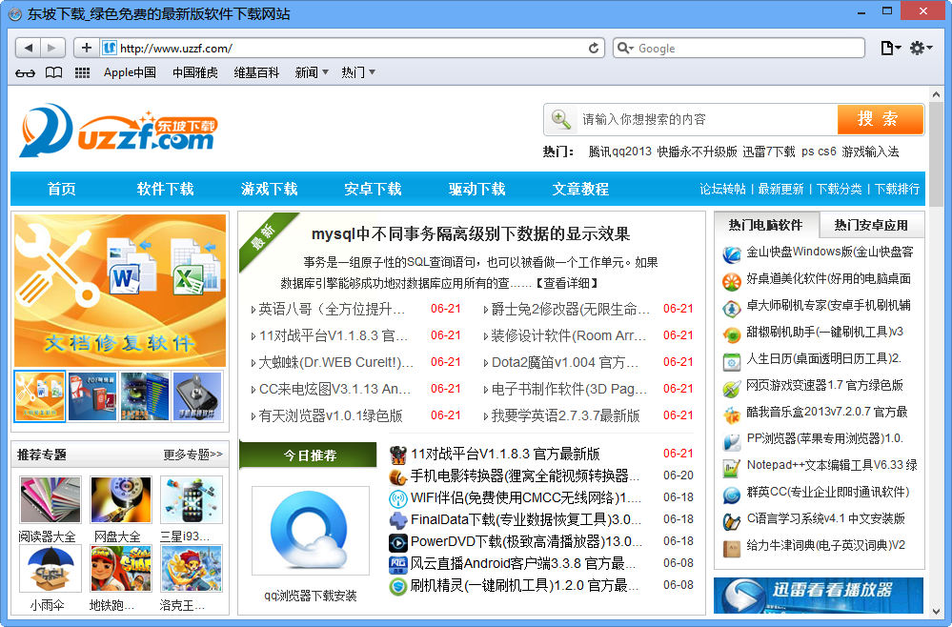Click the 酷我音乐盒2013 icon
Viewport: 952px width, 627px height.
click(x=732, y=415)
